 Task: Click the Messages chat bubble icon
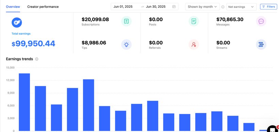click(261, 21)
